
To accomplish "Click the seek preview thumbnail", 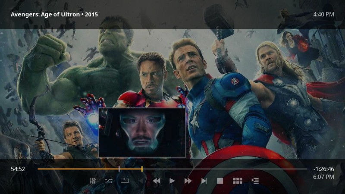I will pos(142,132).
